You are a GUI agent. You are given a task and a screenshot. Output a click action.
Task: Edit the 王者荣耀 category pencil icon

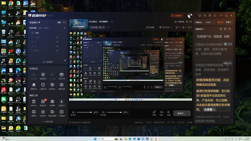(x=109, y=27)
